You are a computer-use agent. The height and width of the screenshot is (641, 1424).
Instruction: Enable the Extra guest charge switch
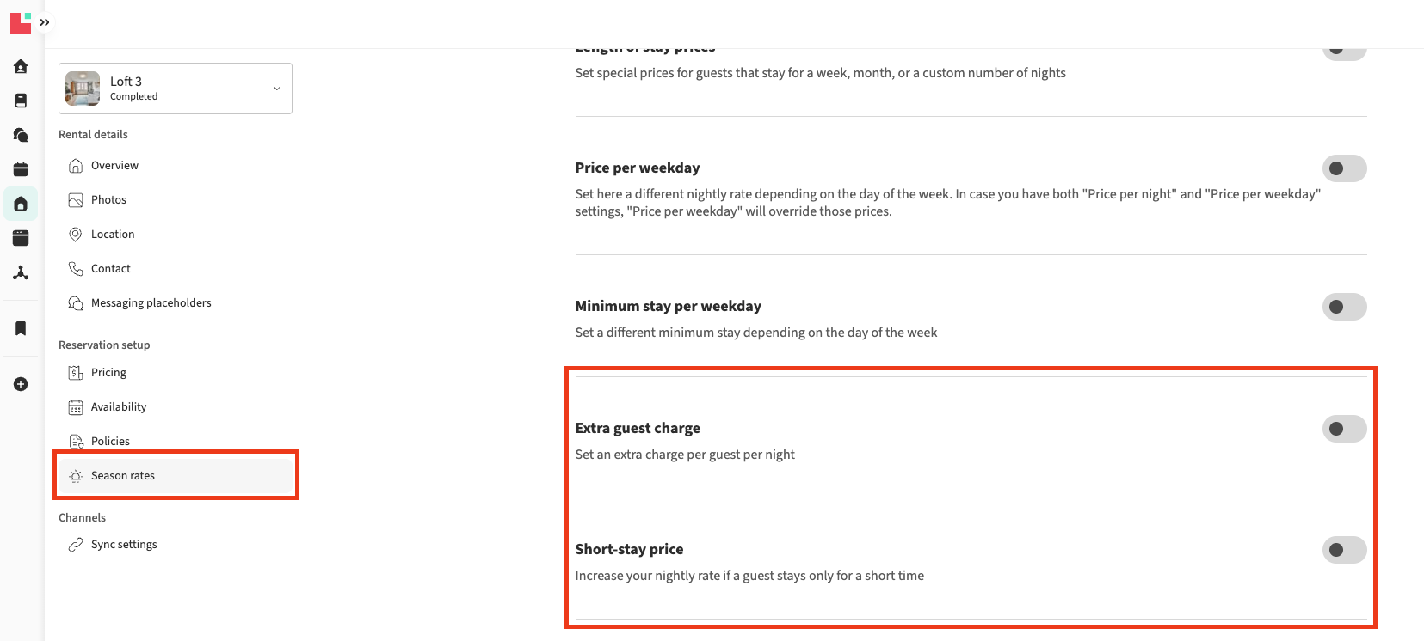[x=1344, y=429]
